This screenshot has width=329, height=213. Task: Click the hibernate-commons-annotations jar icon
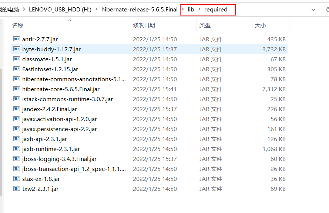pos(17,79)
